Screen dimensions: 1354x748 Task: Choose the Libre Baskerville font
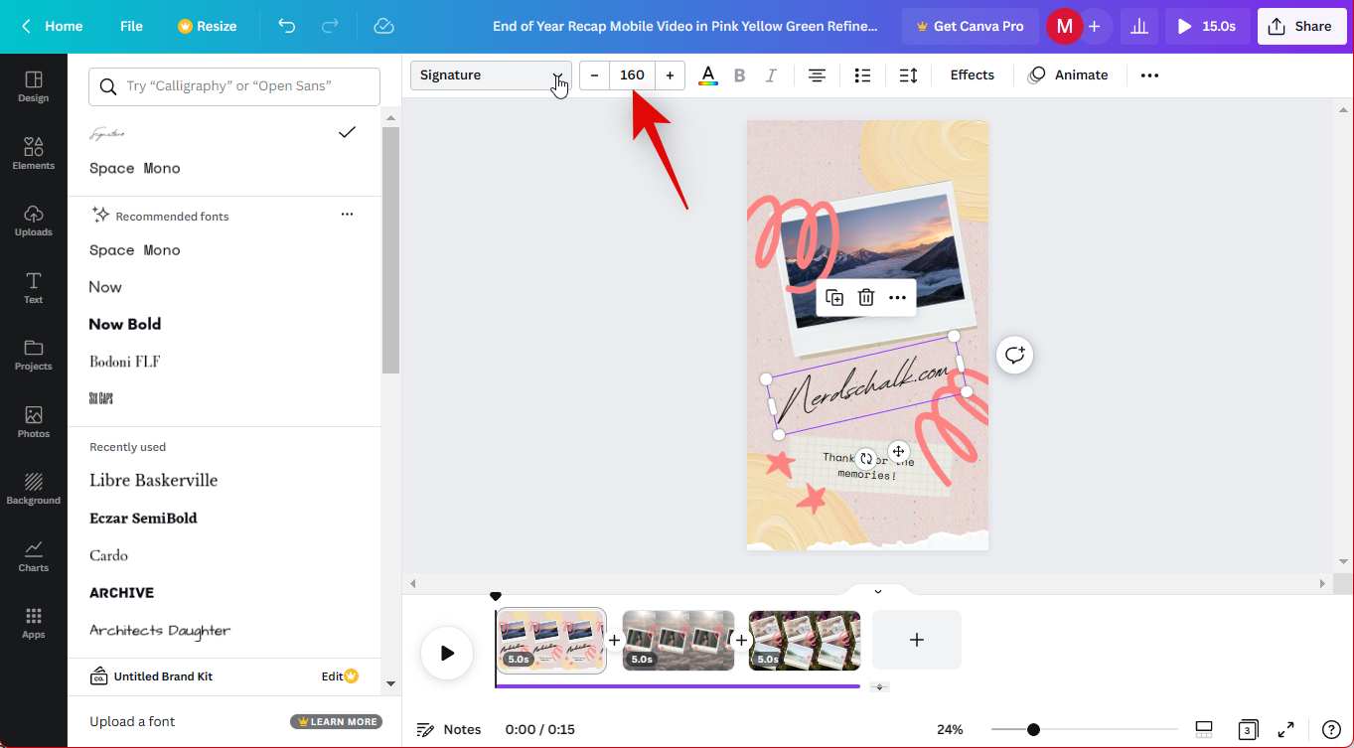(x=154, y=481)
